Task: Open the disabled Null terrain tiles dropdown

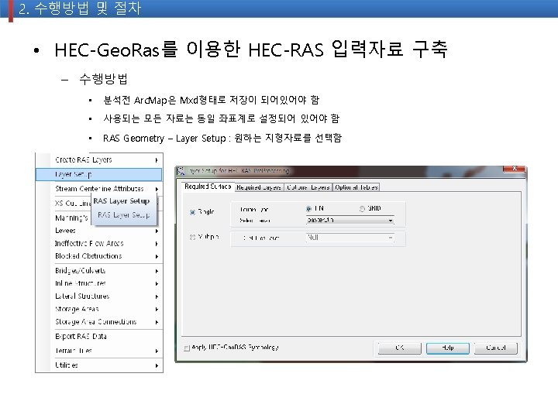Action: (350, 238)
